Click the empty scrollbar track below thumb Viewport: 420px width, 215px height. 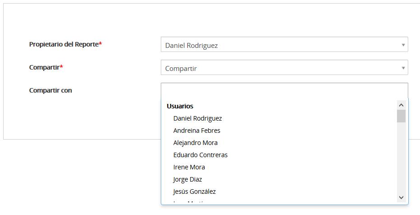401,158
